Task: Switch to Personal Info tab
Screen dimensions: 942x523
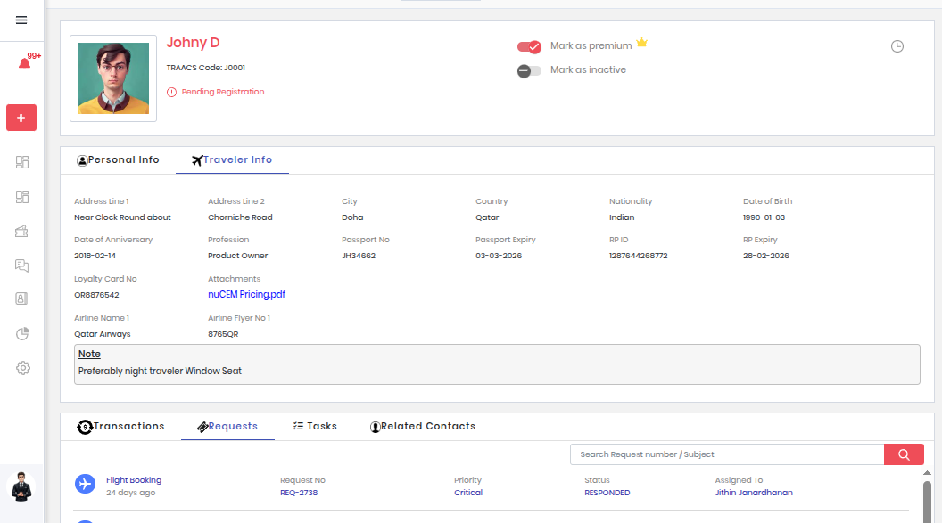Action: click(x=118, y=160)
